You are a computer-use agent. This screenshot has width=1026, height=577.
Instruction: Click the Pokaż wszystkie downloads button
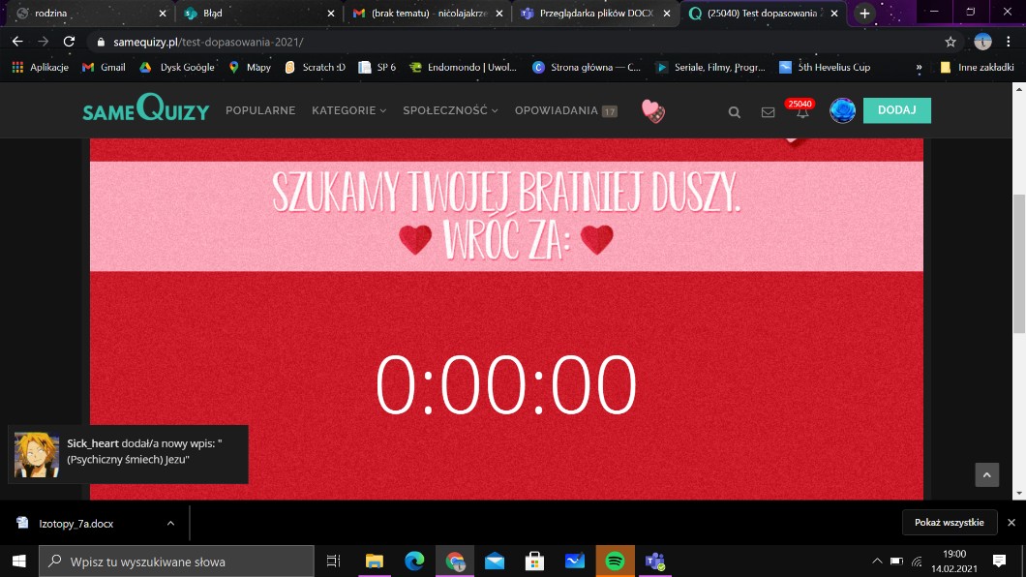pyautogui.click(x=949, y=523)
